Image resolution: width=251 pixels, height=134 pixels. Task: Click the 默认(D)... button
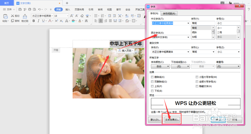pos(155,120)
